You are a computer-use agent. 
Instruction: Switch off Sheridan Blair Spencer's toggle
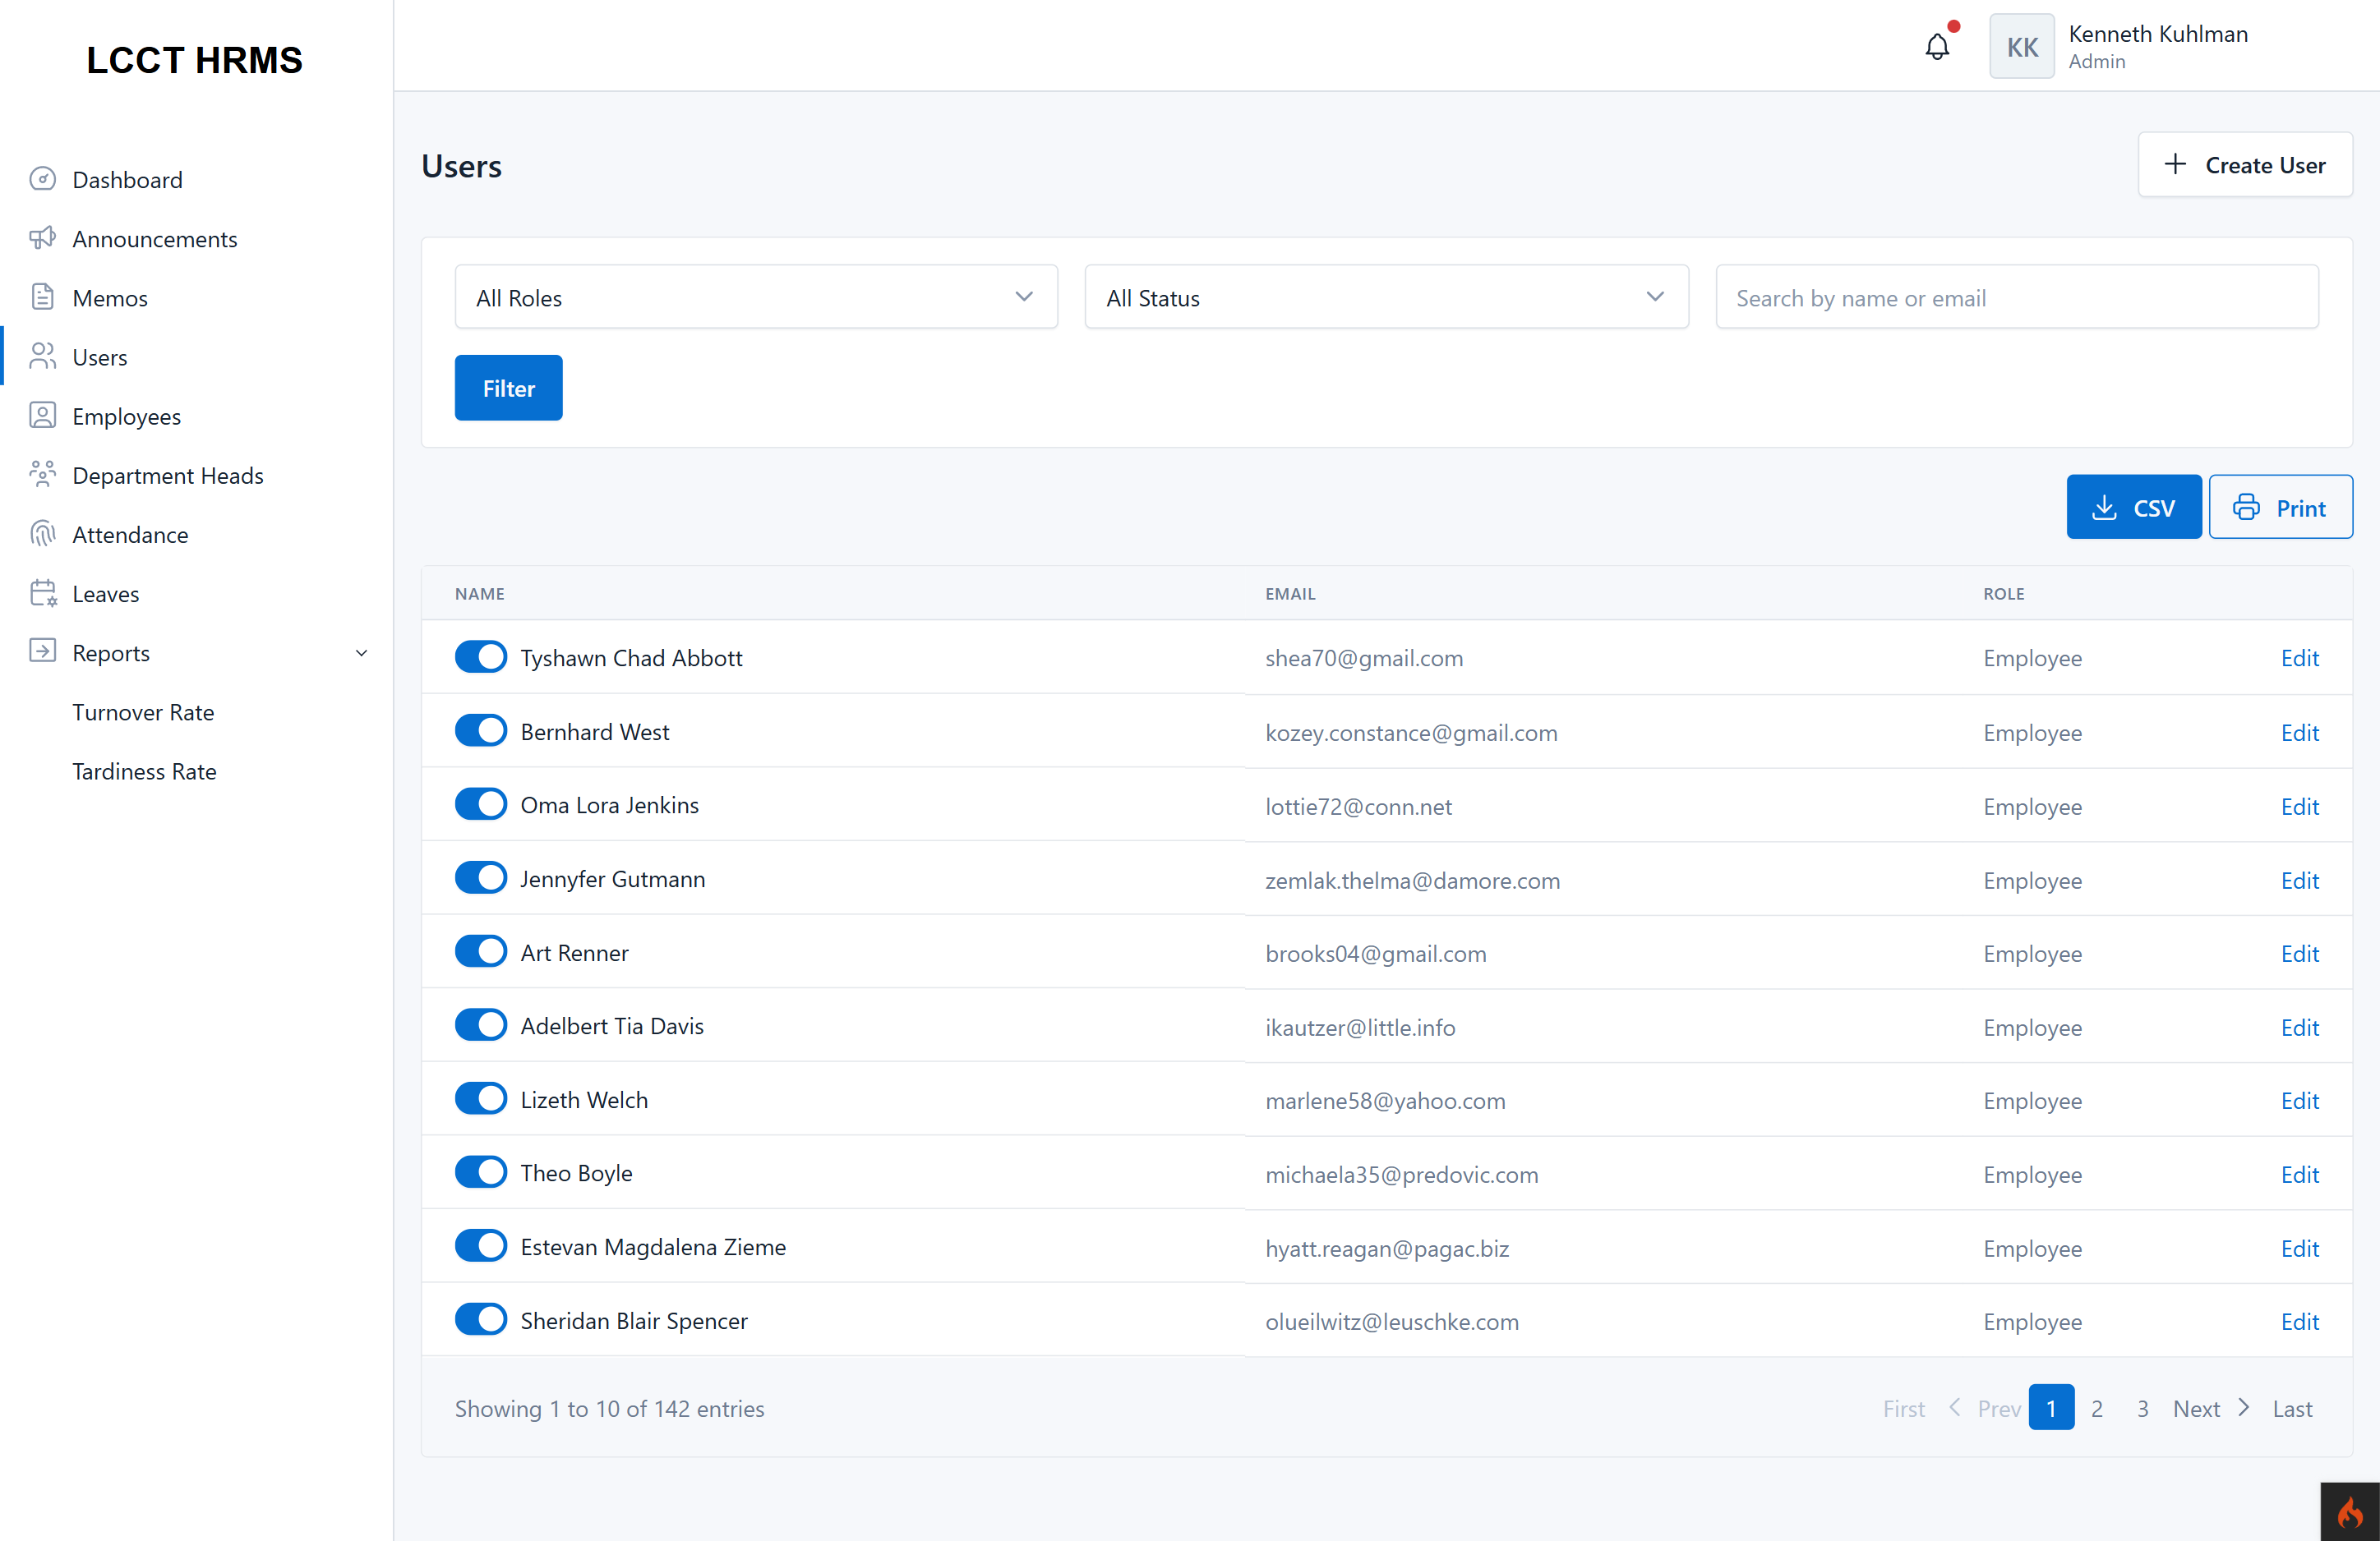tap(481, 1320)
